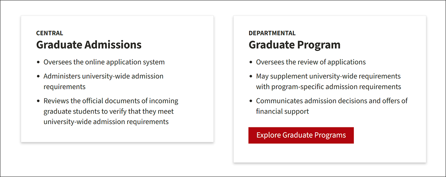Click the word 'requirements' under Administers bullet
The height and width of the screenshot is (177, 446).
click(x=64, y=87)
